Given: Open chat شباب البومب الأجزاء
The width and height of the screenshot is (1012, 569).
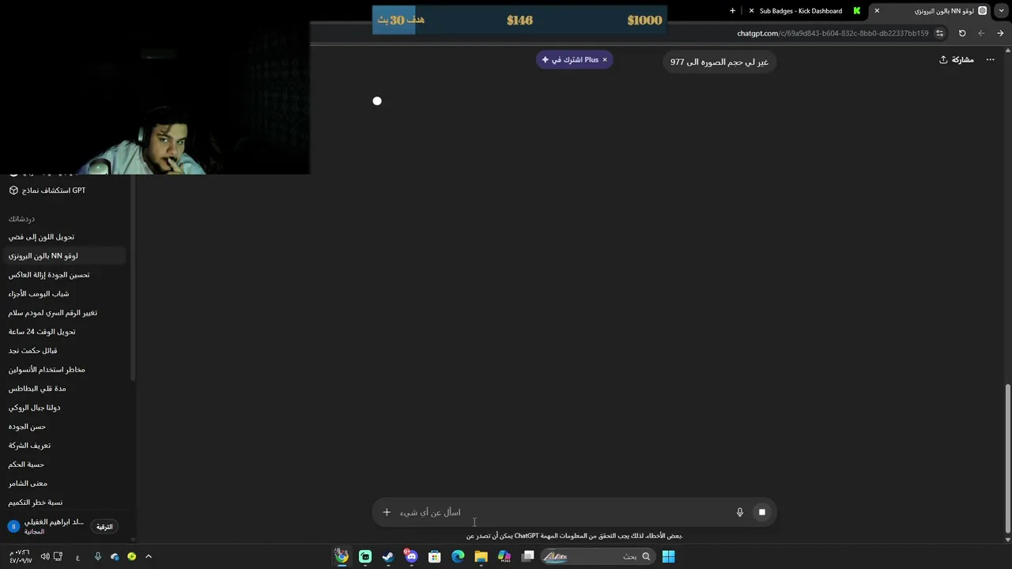Looking at the screenshot, I should (39, 294).
